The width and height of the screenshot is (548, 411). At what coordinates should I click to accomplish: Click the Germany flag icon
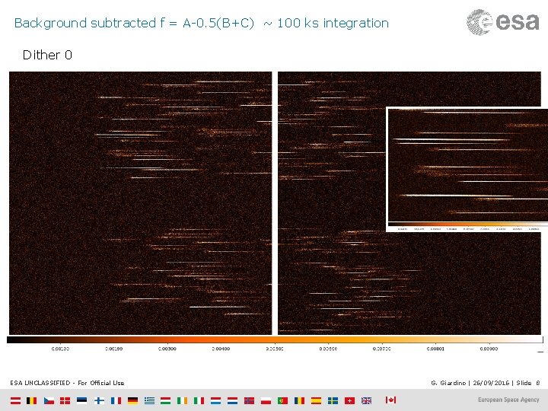(132, 400)
